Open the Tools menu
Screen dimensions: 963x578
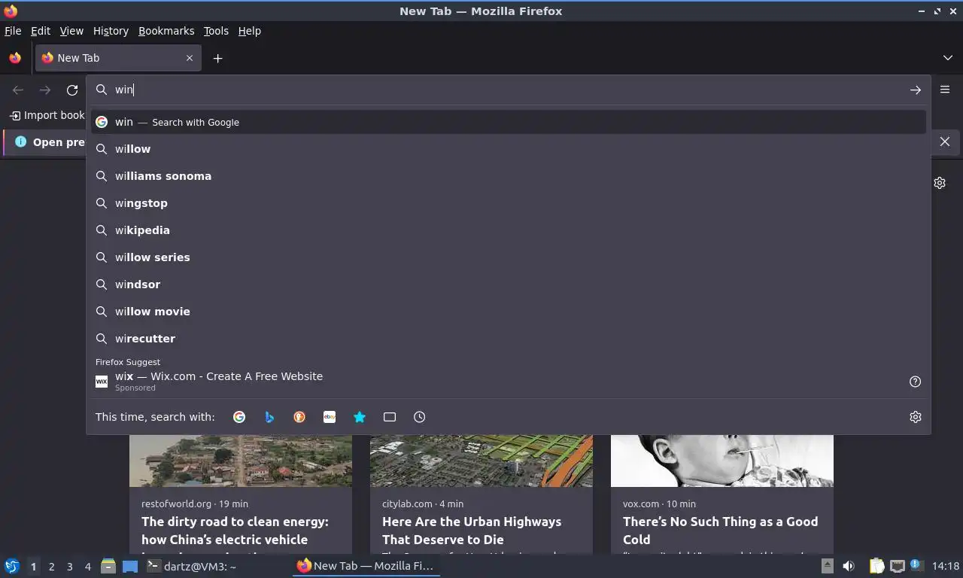coord(216,31)
